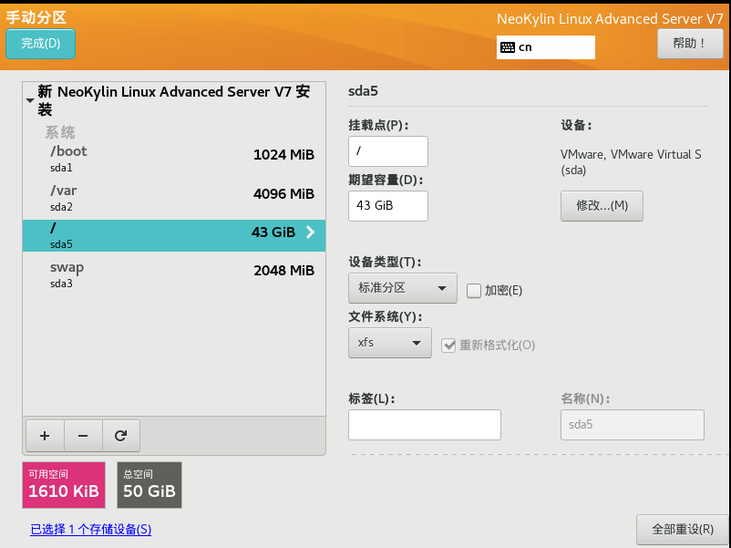
Task: Click the 2048 MiB size of swap
Action: pos(283,271)
